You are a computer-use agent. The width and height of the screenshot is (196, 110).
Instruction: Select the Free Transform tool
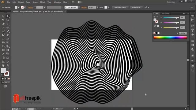(x=8, y=42)
